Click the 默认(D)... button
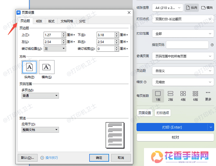Image resolution: width=216 pixels, height=166 pixels. tap(28, 158)
